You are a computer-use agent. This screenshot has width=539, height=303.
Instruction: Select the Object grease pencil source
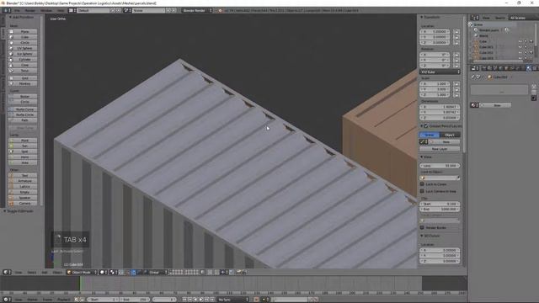(450, 135)
